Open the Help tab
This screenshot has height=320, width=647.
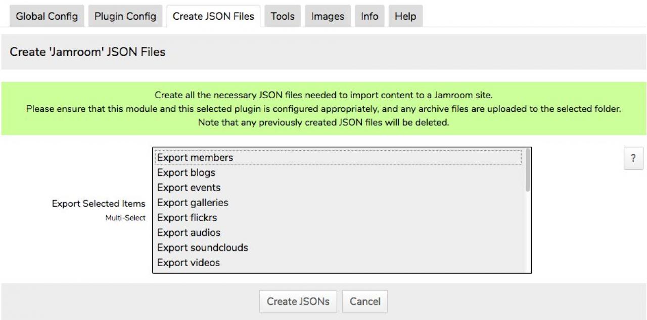405,16
